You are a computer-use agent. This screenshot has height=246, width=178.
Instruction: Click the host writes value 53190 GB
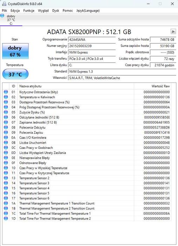(x=163, y=46)
